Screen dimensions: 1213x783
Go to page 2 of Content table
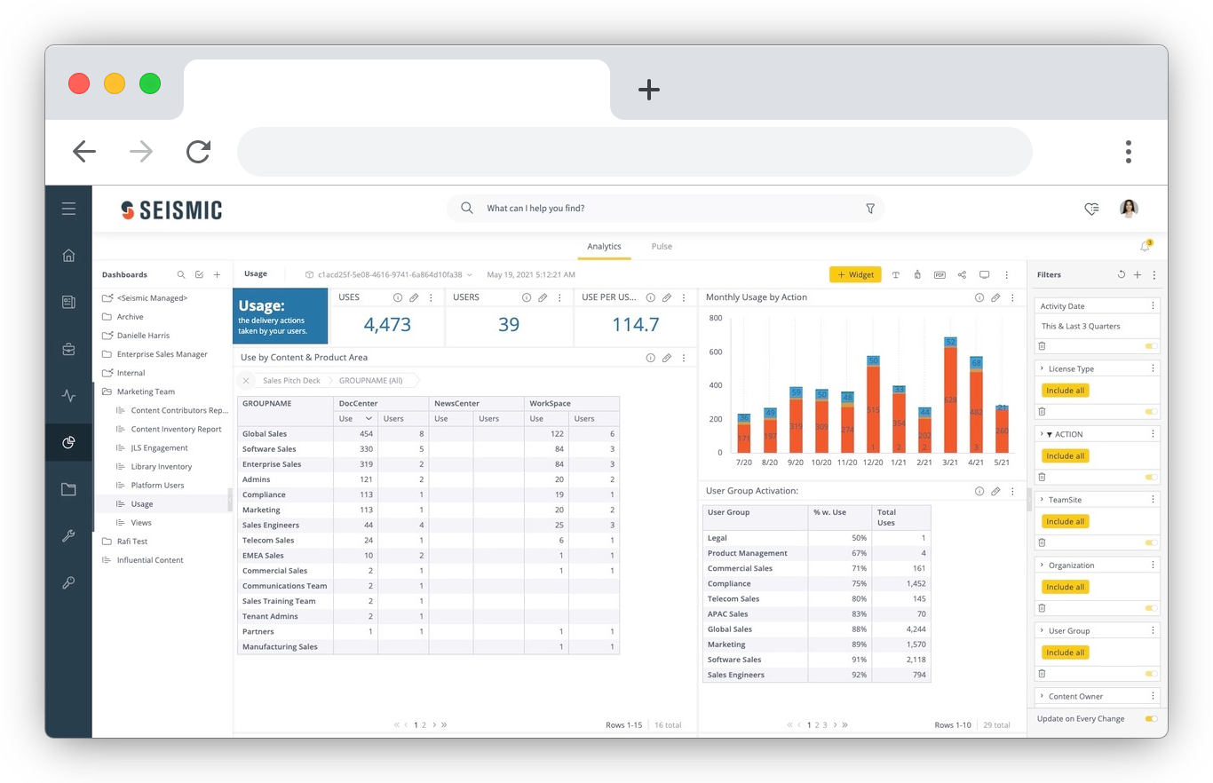(424, 725)
